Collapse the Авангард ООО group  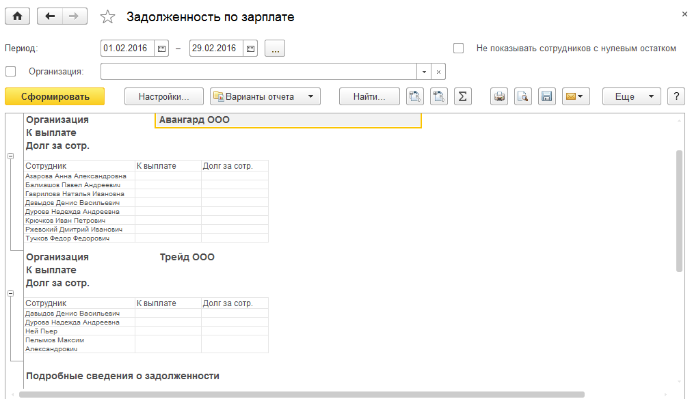tap(10, 156)
